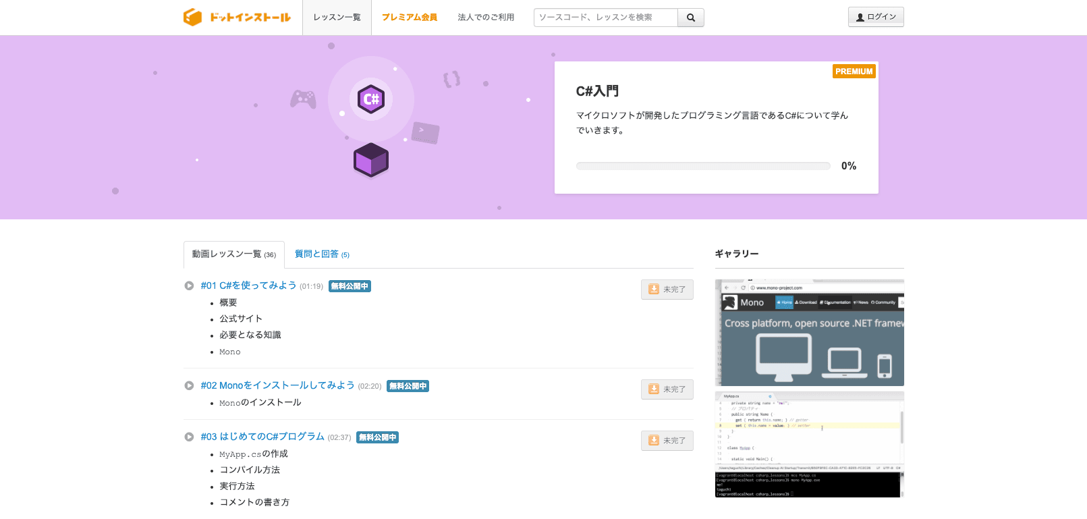Switch to the 質問と回答 tab
Screen dimensions: 1087x519
coord(322,254)
